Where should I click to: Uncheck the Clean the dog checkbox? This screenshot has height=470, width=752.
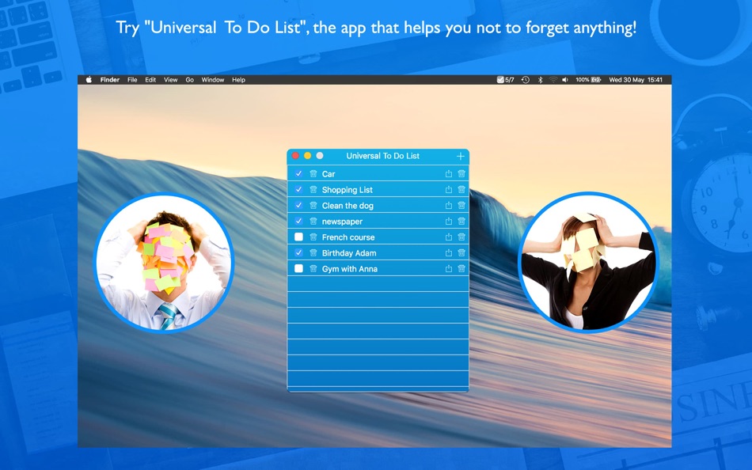point(298,205)
